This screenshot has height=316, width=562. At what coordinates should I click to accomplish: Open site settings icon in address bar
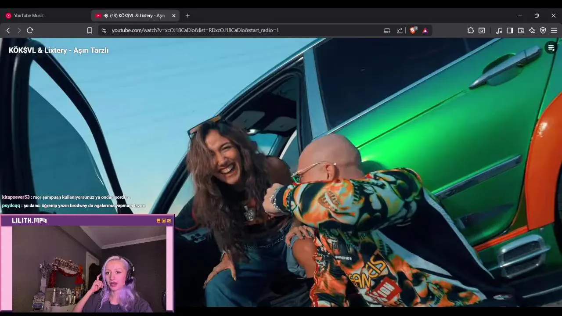point(104,30)
